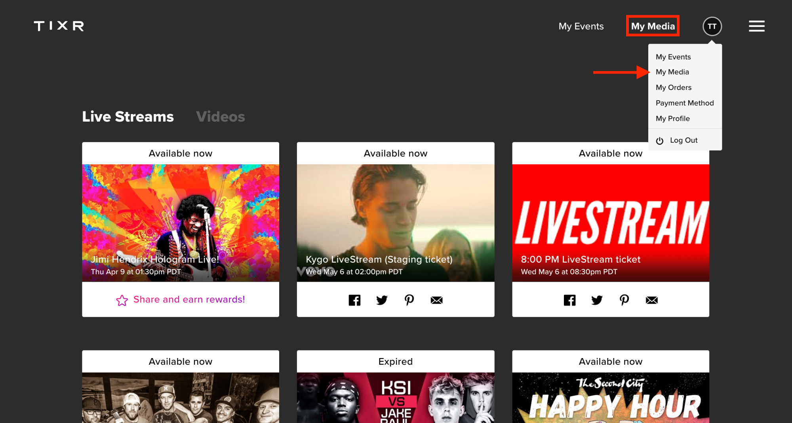Screen dimensions: 792x423
Task: Open the Jimi Hendrix Hologram Live thumbnail
Action: click(181, 223)
